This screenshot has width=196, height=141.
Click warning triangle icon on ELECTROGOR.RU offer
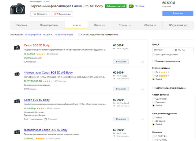(142, 89)
